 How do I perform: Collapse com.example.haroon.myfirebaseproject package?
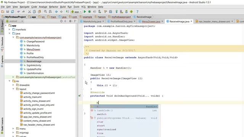click(13, 37)
